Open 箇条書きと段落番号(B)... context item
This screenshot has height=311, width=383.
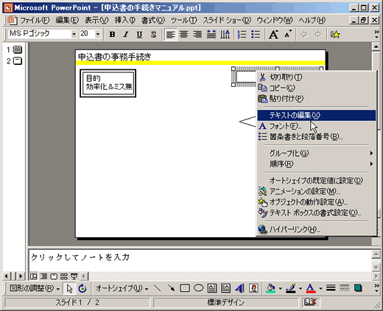tap(317, 136)
